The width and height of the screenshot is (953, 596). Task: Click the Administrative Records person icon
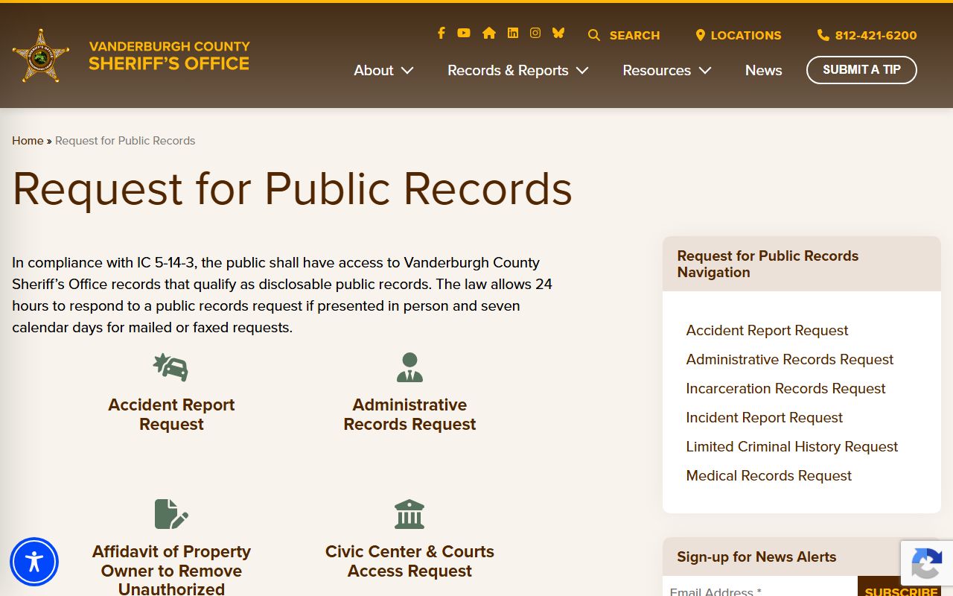point(409,367)
